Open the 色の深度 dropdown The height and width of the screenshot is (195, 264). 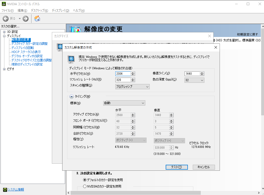(194, 80)
